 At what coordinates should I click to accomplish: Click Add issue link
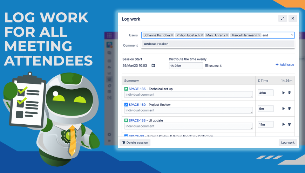click(285, 65)
